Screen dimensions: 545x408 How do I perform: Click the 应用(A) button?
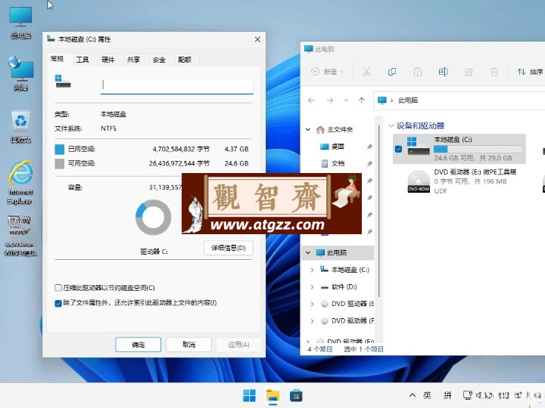click(x=238, y=345)
